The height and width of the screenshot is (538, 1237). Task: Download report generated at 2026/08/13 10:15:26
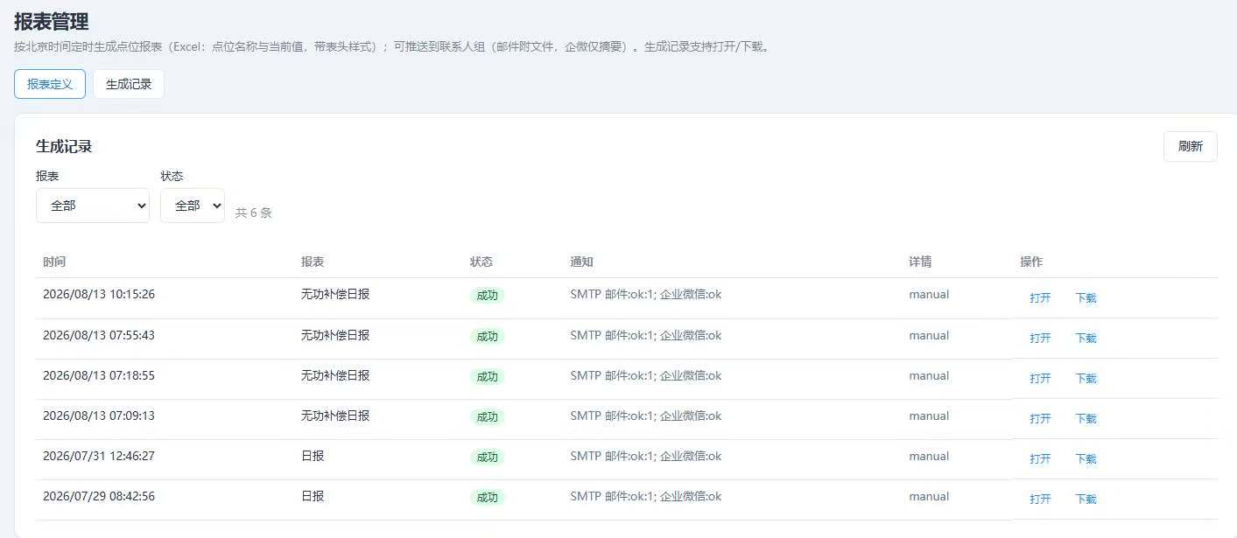pos(1086,297)
